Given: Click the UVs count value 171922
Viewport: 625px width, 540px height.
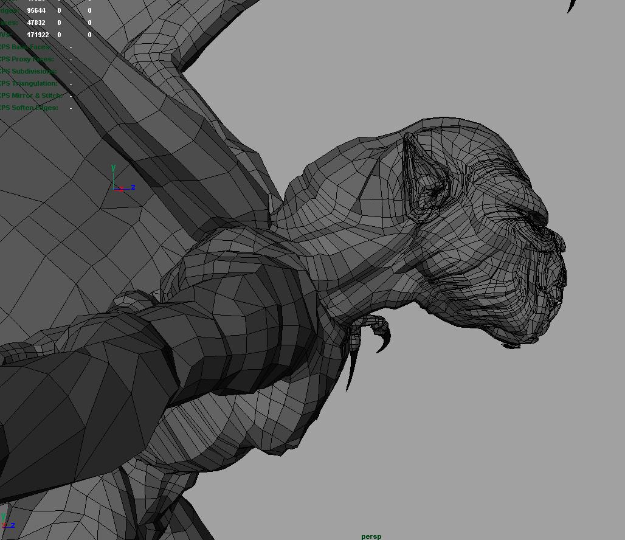Looking at the screenshot, I should tap(38, 35).
